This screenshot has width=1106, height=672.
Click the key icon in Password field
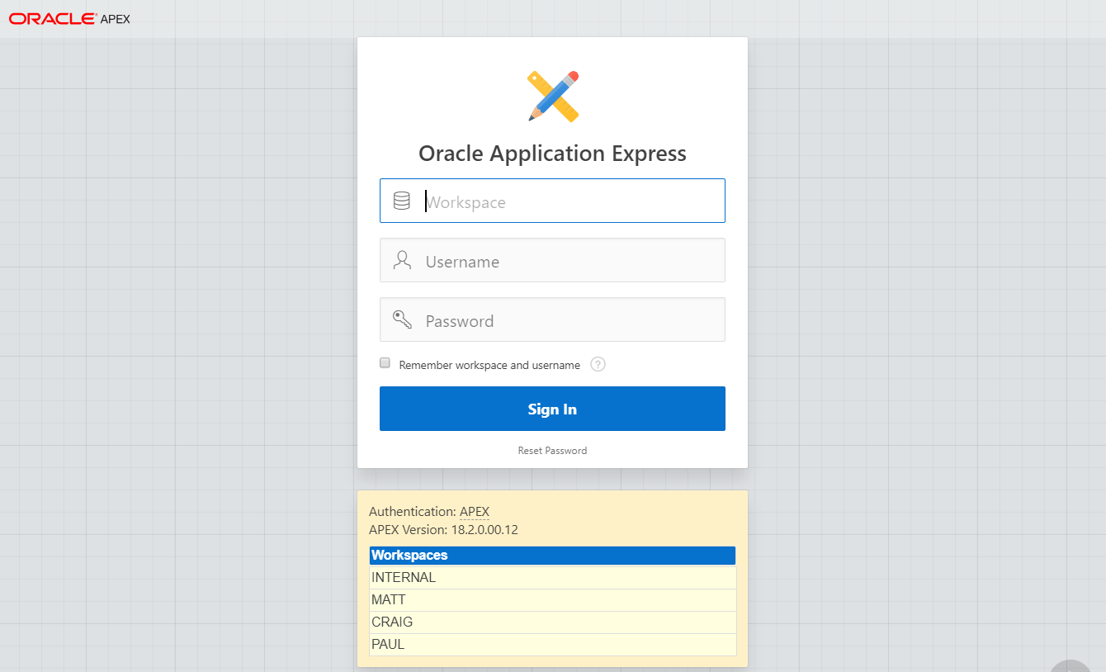pos(402,319)
